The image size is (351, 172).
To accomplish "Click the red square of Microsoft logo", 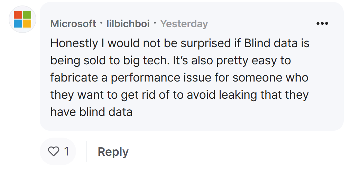I will coord(18,15).
